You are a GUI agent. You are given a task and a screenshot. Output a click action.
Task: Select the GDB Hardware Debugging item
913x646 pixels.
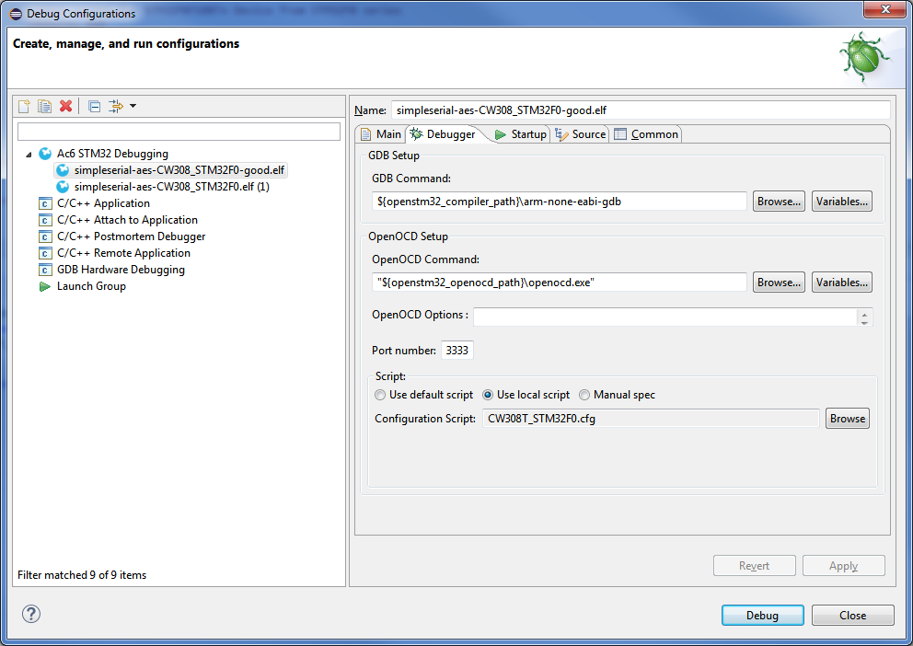click(120, 270)
